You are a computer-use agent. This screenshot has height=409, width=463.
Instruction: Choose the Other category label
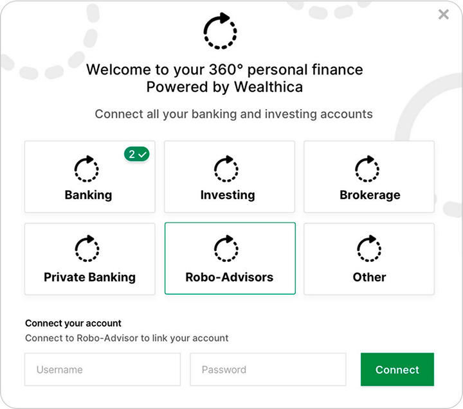tap(369, 277)
